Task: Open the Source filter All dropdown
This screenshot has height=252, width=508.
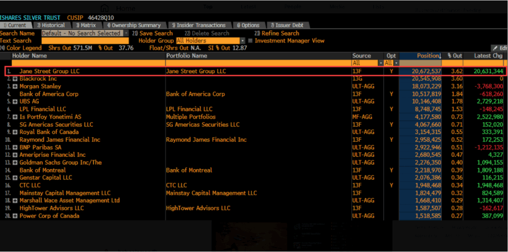Action: pyautogui.click(x=381, y=63)
